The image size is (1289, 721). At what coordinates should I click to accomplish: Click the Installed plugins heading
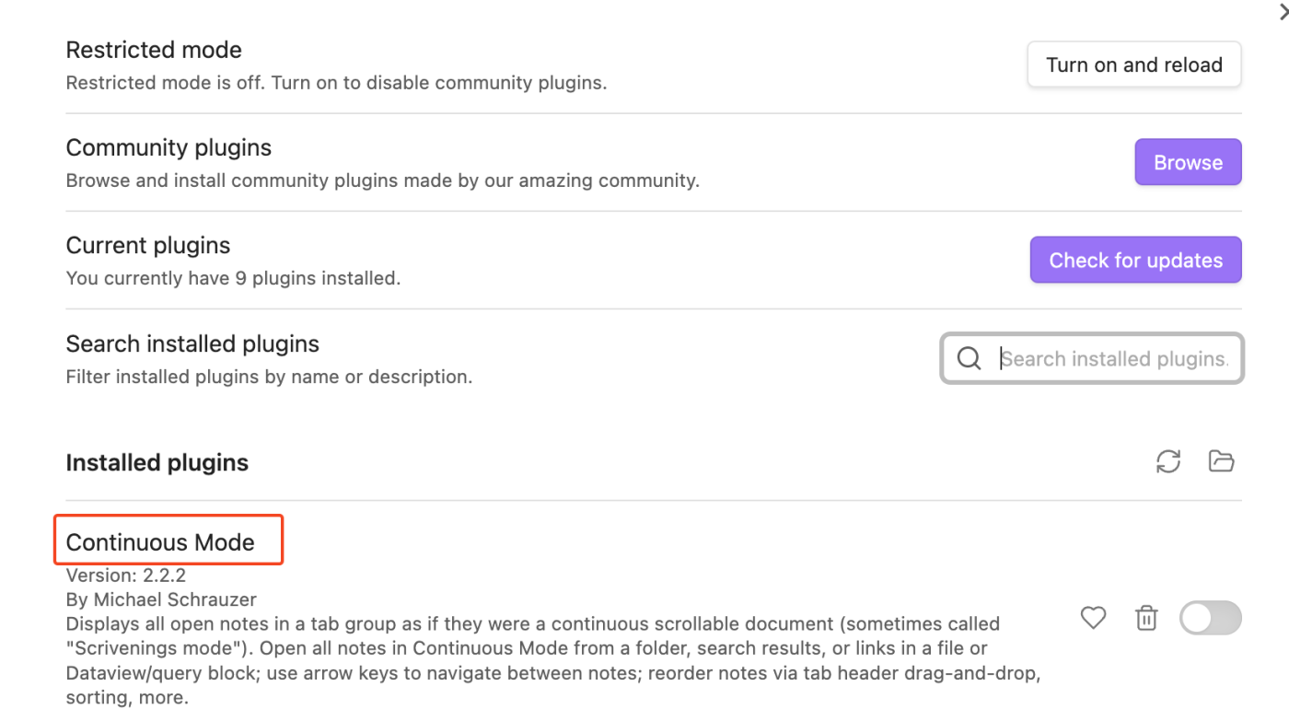coord(157,462)
